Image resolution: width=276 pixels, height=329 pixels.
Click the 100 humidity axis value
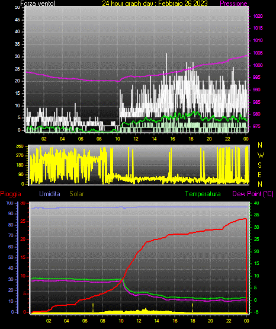[x=10, y=203]
